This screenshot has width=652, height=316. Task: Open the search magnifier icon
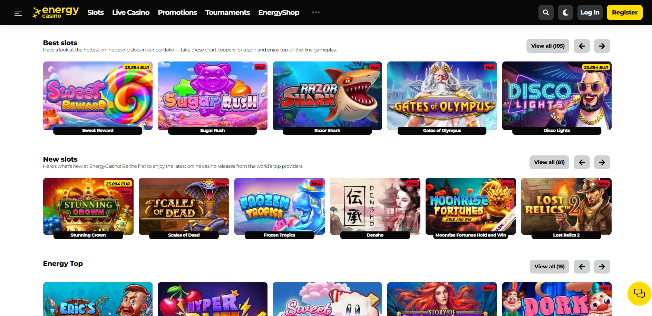[x=546, y=12]
